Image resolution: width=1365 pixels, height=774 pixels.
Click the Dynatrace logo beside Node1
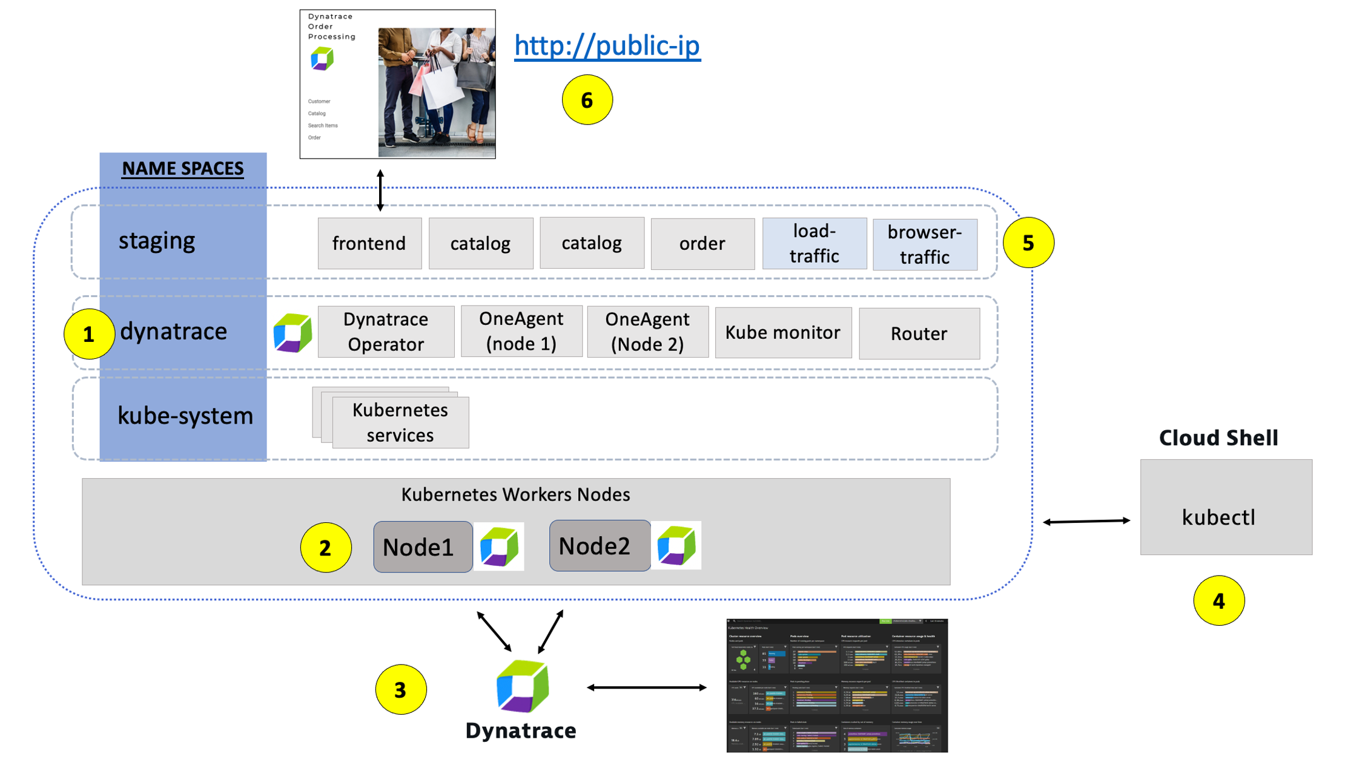point(499,546)
